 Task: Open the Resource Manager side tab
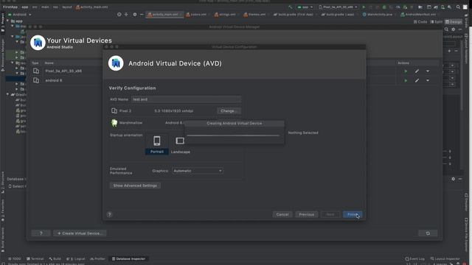[x=3, y=55]
